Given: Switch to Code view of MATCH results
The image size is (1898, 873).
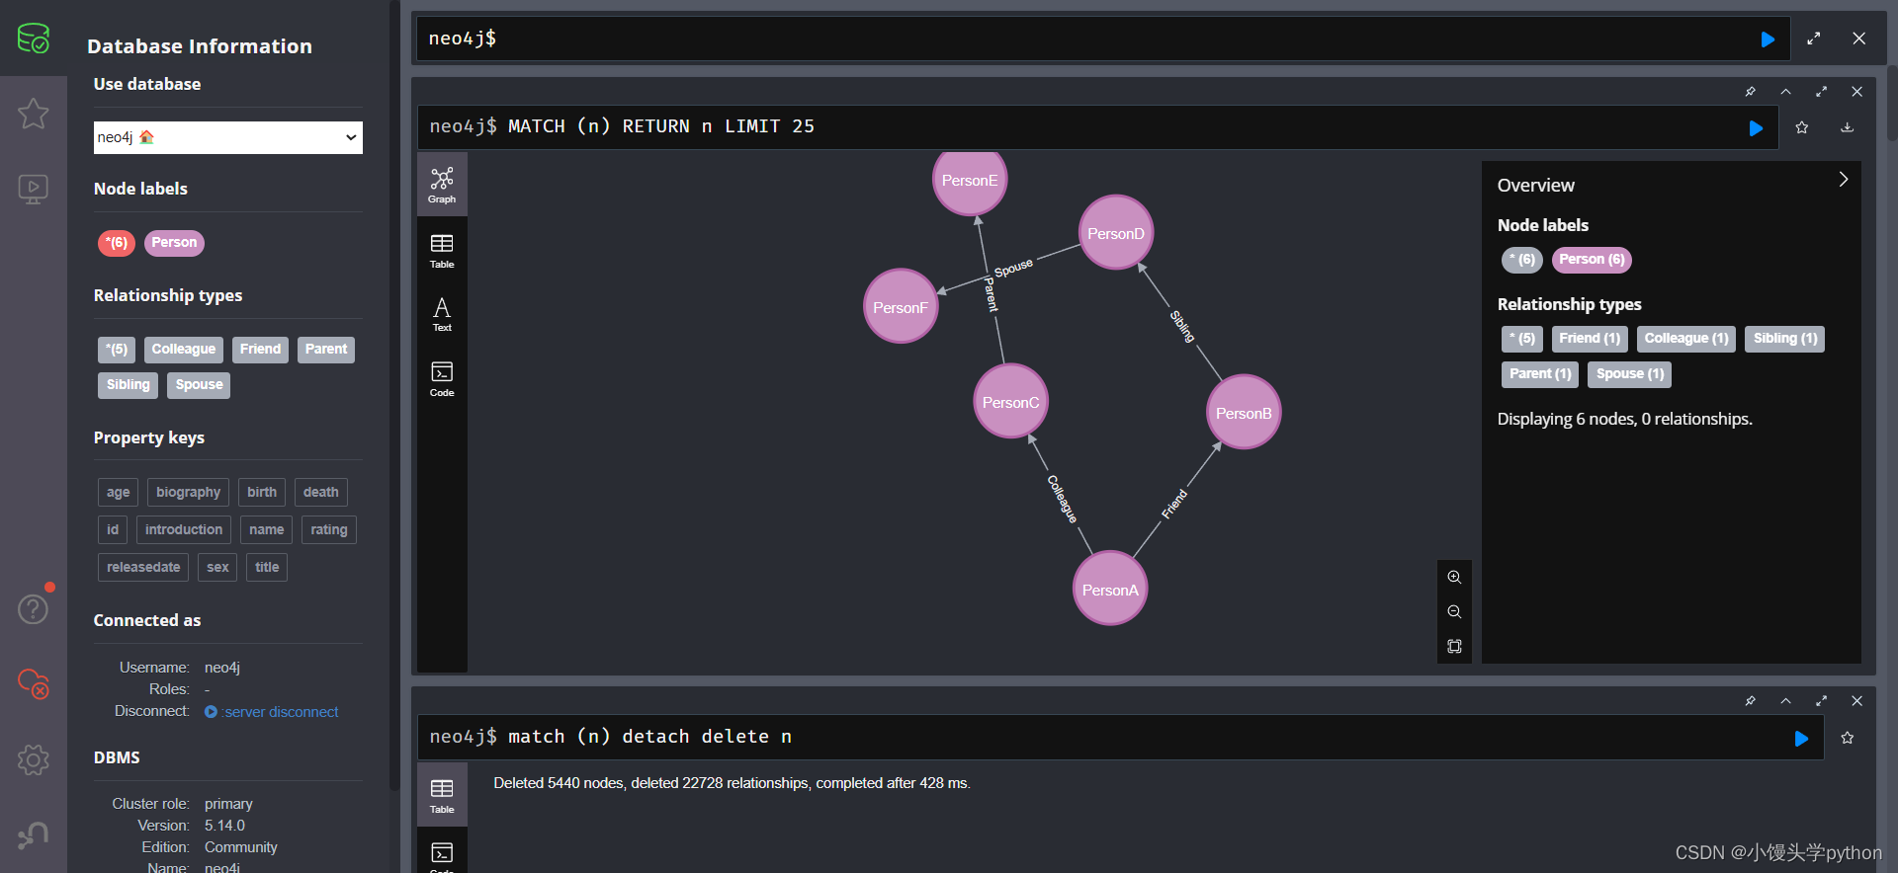Looking at the screenshot, I should (x=442, y=379).
